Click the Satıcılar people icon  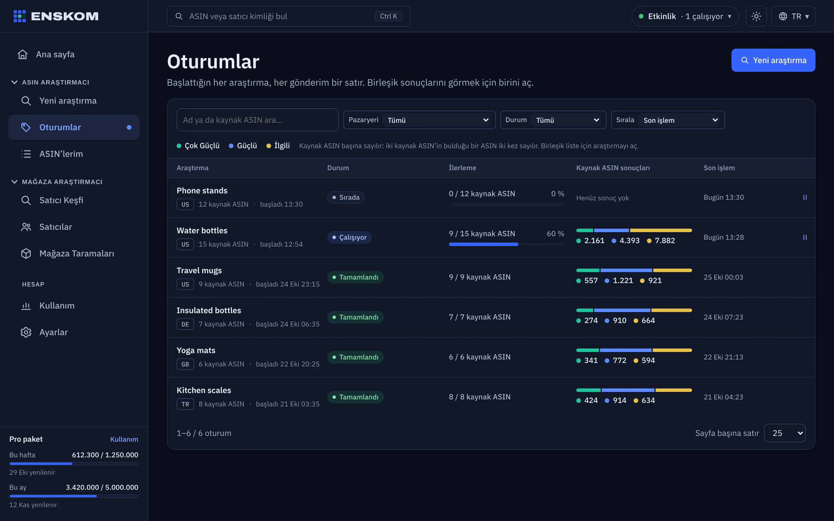(x=26, y=227)
